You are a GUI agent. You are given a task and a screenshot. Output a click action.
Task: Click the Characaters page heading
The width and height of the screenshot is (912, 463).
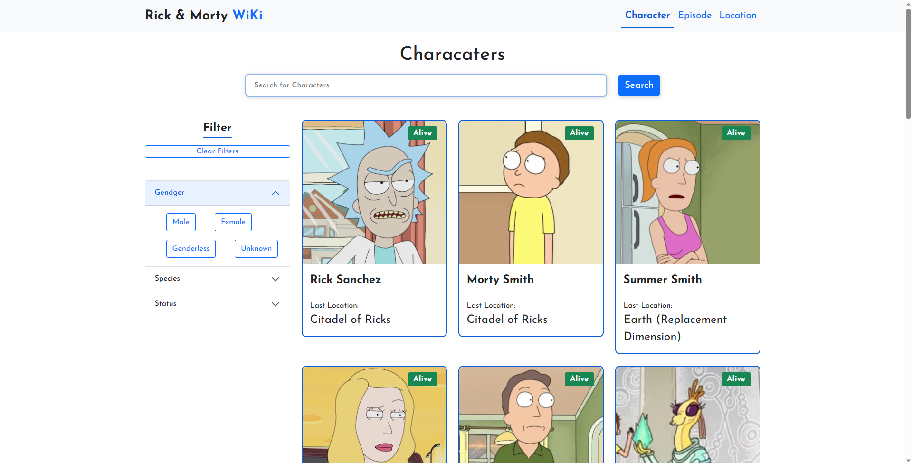(453, 54)
